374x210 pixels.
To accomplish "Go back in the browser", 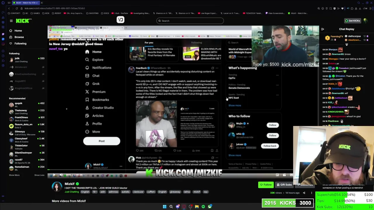I will (9, 8).
